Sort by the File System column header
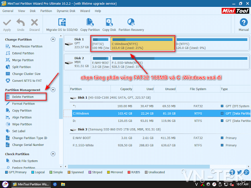Image resolution: width=251 pixels, height=188 pixels. click(x=198, y=89)
